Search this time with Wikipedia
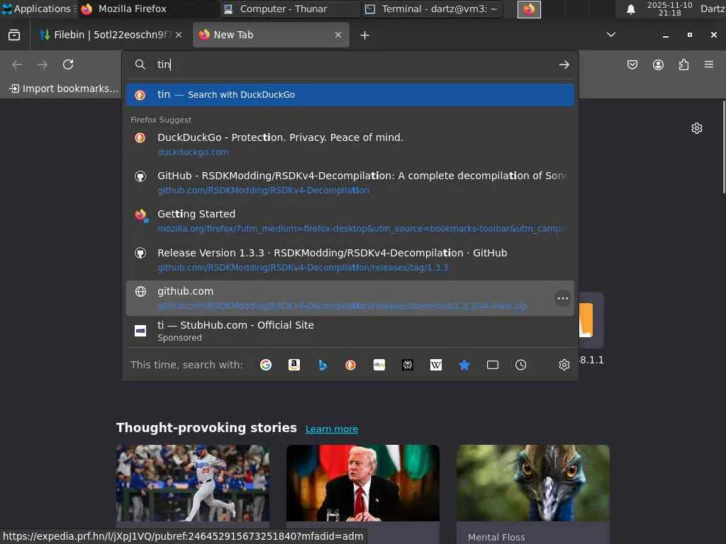This screenshot has height=544, width=726. click(x=436, y=365)
